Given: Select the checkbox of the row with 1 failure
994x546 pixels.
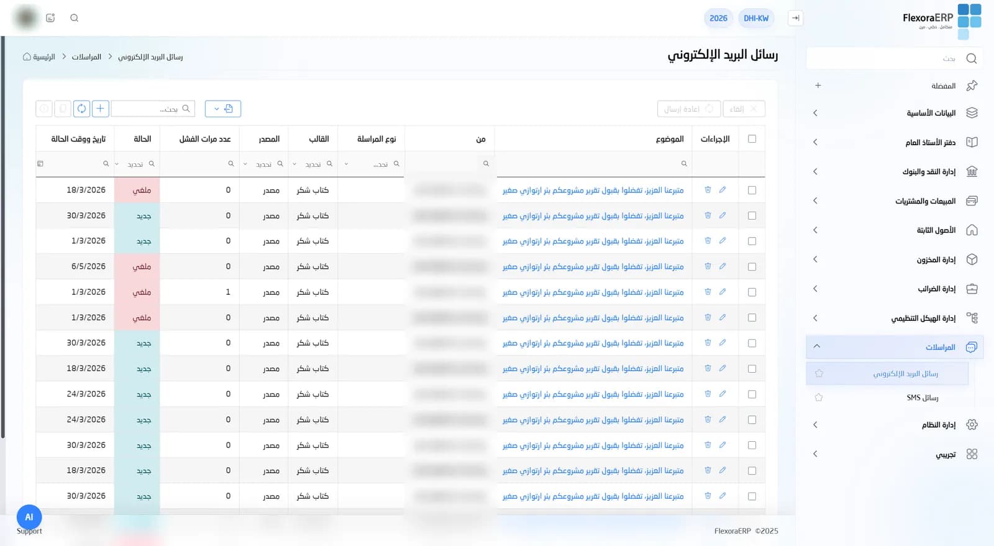Looking at the screenshot, I should pos(752,292).
